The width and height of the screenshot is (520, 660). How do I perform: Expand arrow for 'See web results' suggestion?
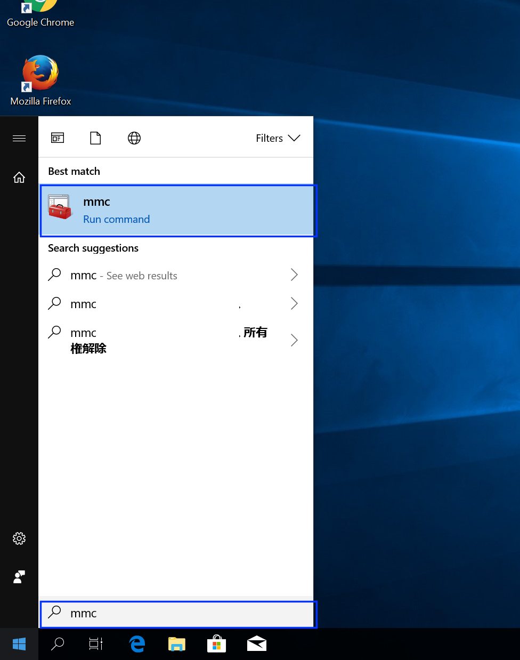(294, 275)
